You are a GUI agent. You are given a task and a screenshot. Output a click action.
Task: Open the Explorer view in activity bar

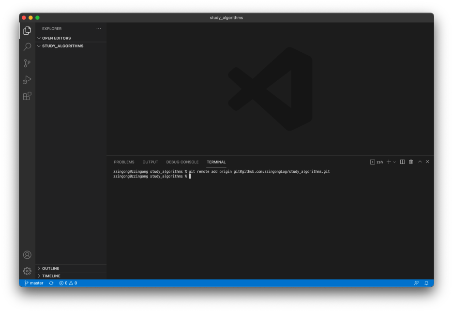coord(27,30)
